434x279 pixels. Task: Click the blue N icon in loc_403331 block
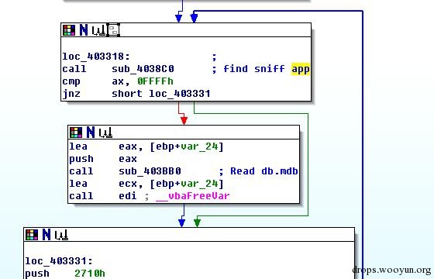46,235
